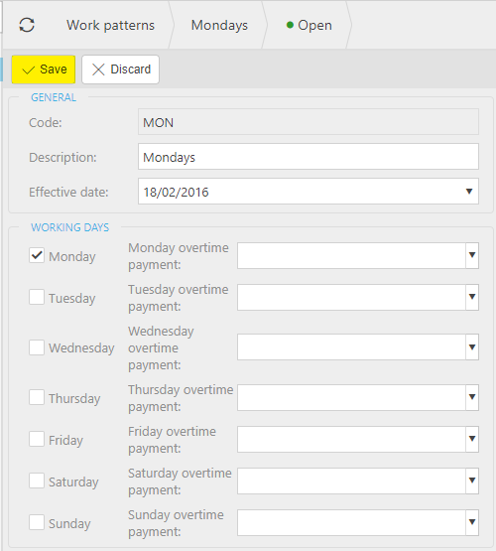496x551 pixels.
Task: Select the Mondays breadcrumb item
Action: click(x=219, y=25)
